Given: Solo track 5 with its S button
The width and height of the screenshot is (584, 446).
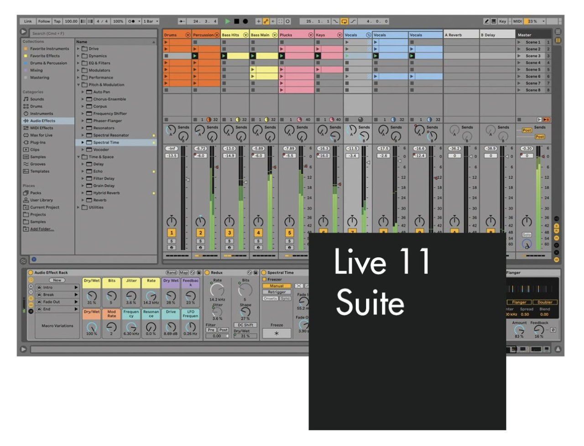Looking at the screenshot, I should tap(289, 241).
